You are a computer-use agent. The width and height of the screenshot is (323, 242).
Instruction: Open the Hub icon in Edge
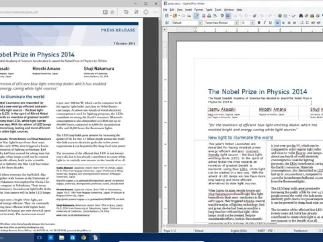tap(126, 12)
